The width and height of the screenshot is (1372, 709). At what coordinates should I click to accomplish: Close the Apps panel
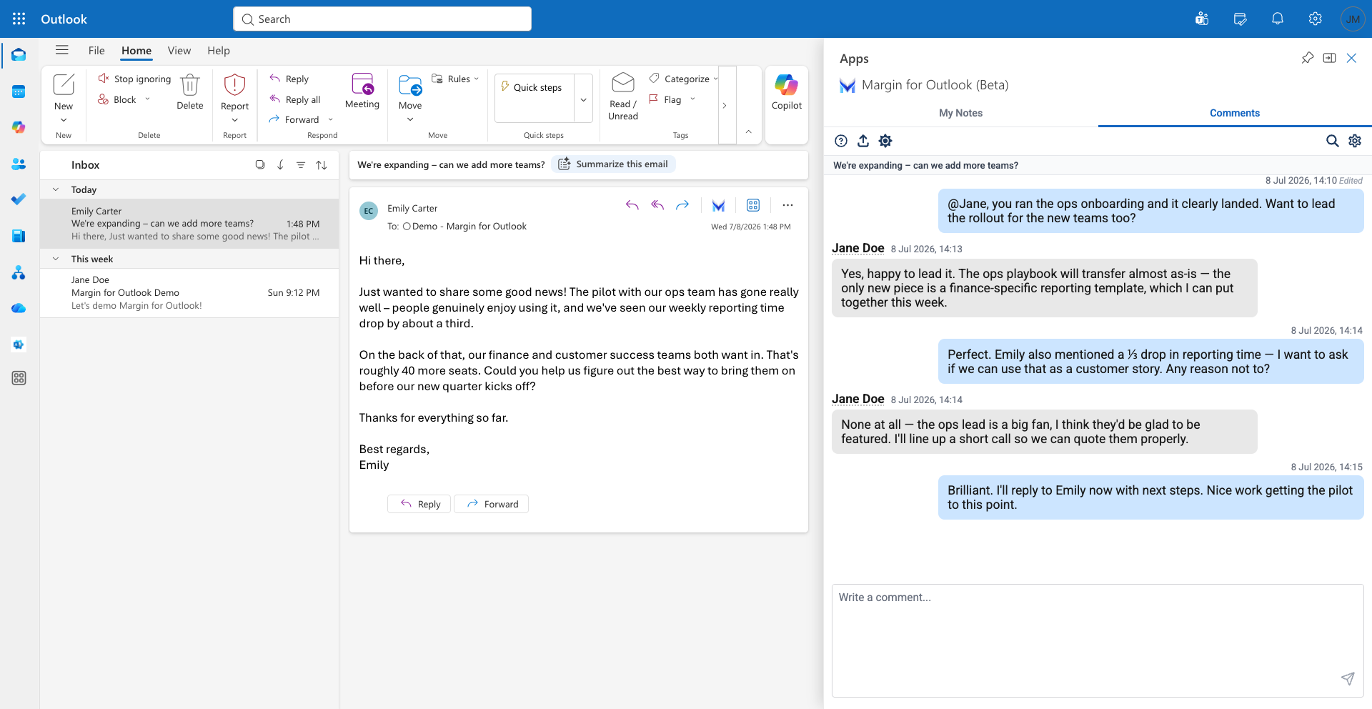tap(1351, 58)
